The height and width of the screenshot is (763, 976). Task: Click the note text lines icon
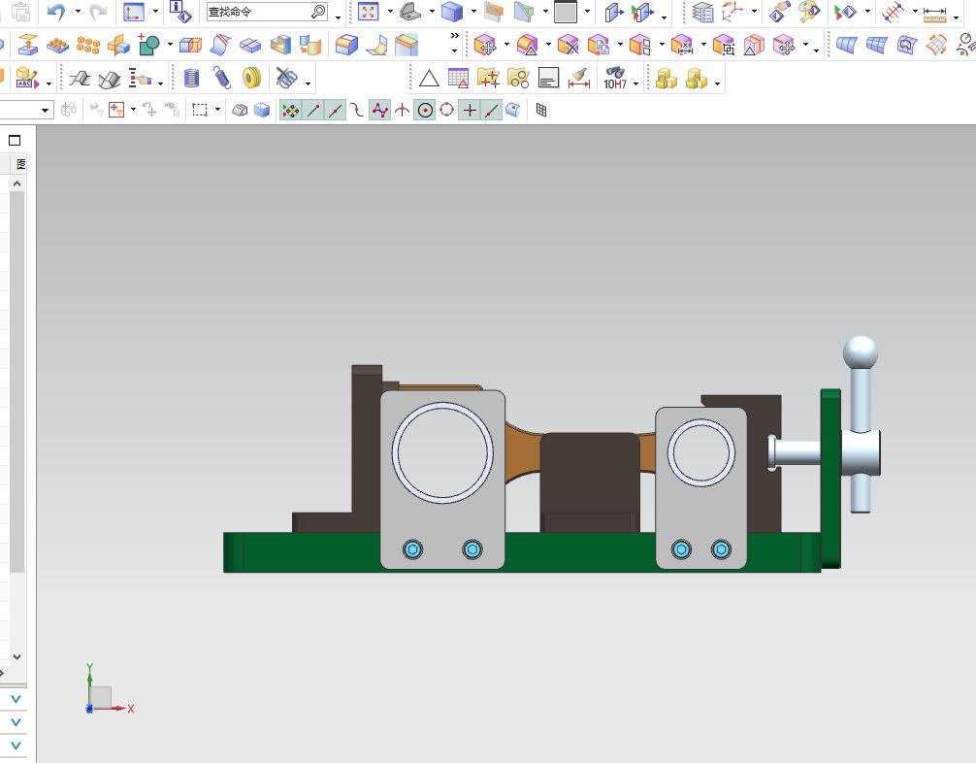[548, 78]
